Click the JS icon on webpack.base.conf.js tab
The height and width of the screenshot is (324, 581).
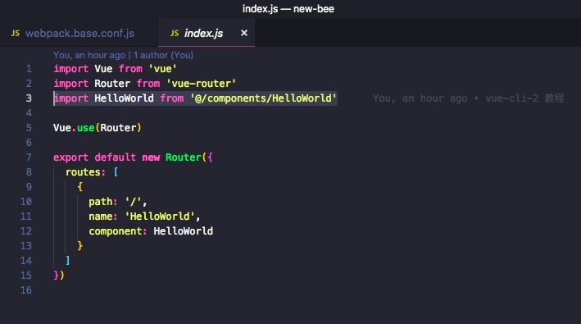16,34
